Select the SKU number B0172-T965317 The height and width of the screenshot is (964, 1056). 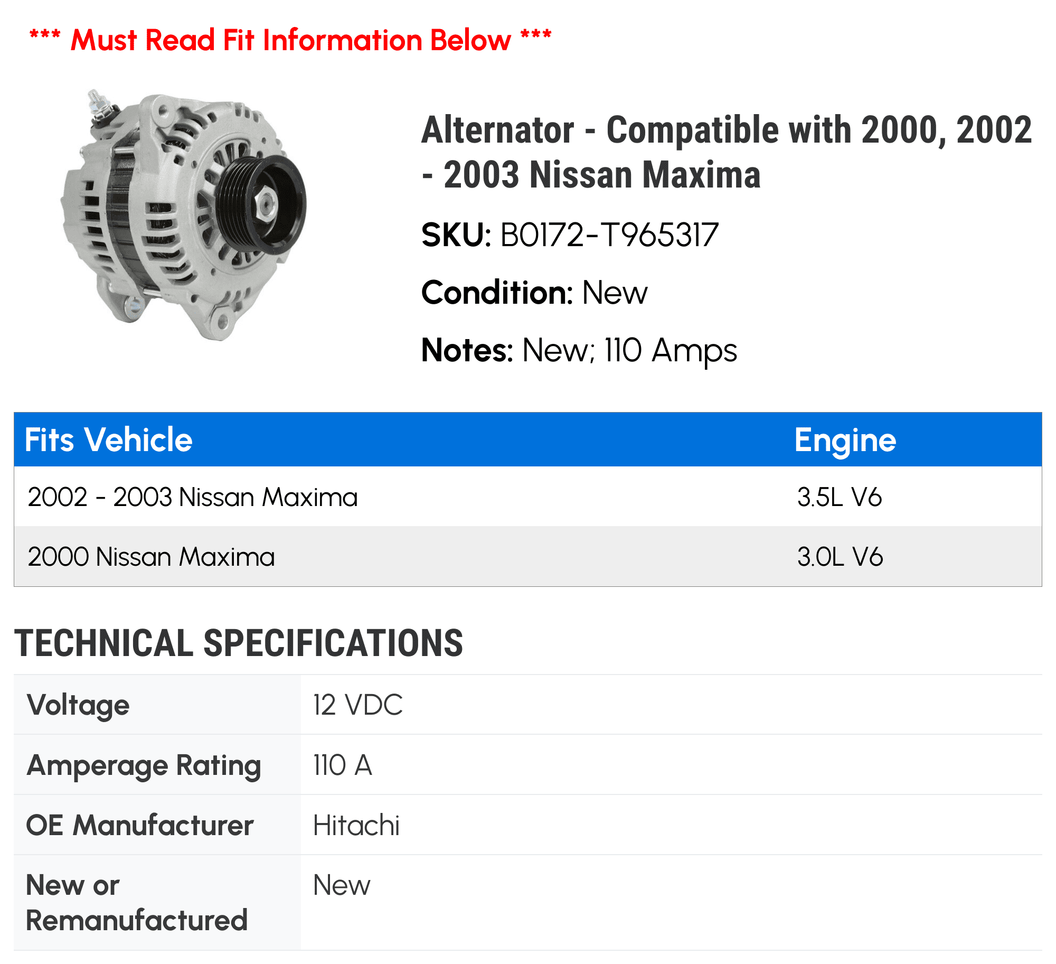[x=609, y=235]
